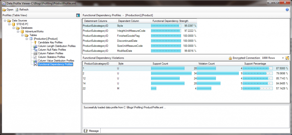292x135 pixels.
Task: Click the STEVE-PC server icon
Action: tap(13, 24)
